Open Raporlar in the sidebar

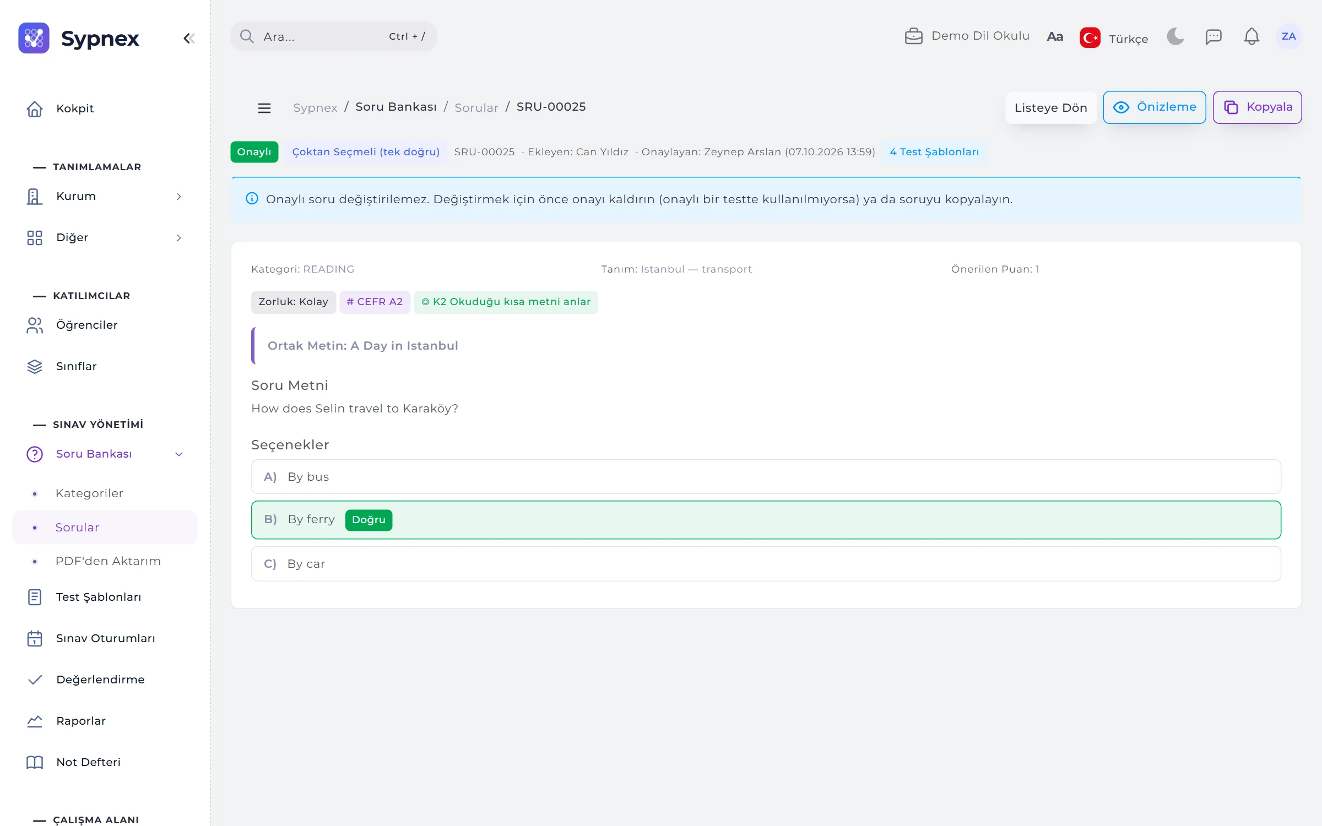point(105,721)
